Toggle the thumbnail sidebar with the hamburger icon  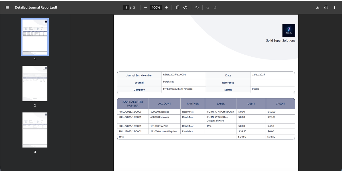click(7, 7)
